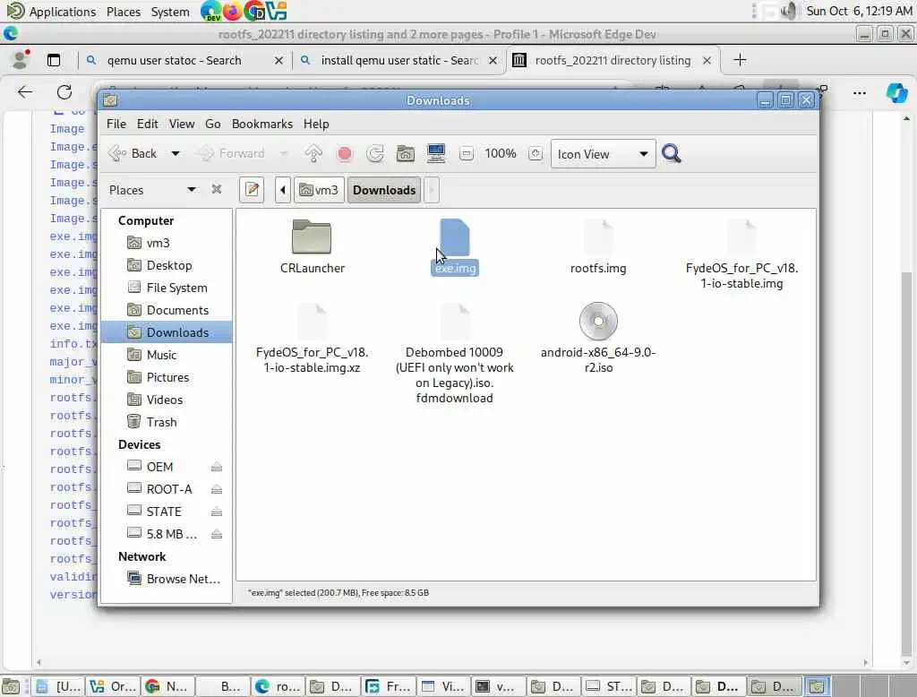Open the Applications menu
The height and width of the screenshot is (697, 917).
click(x=51, y=11)
